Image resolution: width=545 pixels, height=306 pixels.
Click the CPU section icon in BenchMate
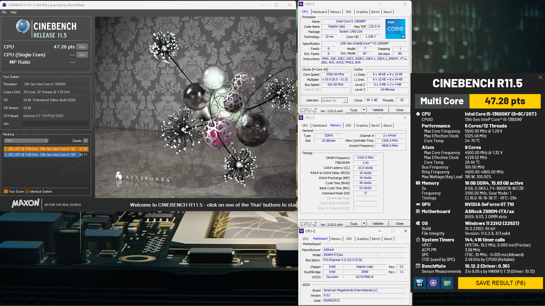click(418, 114)
